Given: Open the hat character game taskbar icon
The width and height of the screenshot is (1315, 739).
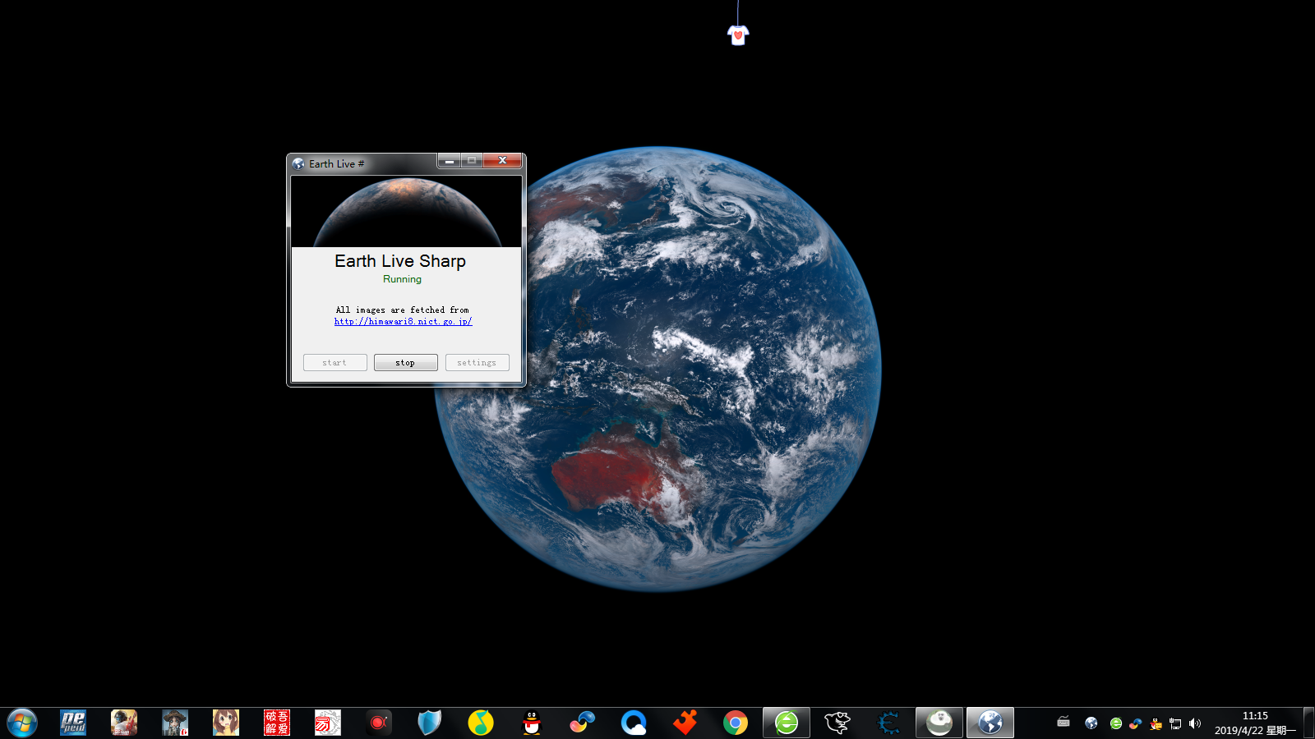Looking at the screenshot, I should tap(175, 723).
